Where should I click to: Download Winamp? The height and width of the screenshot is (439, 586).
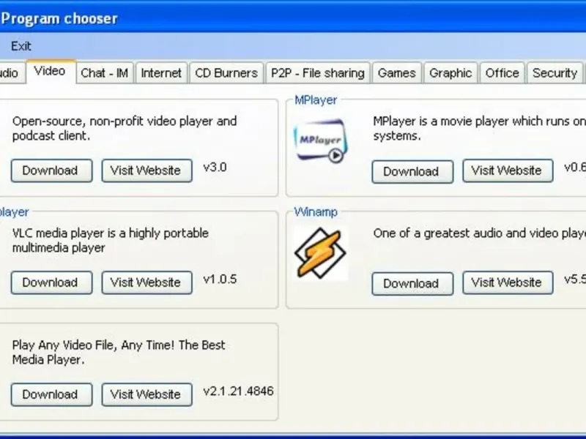(x=412, y=284)
